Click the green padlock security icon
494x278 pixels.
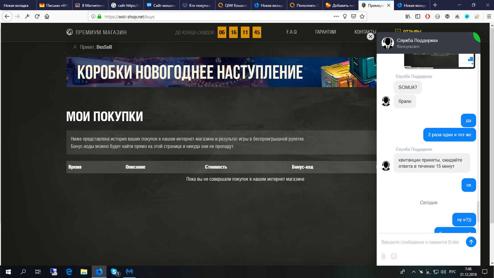(99, 17)
